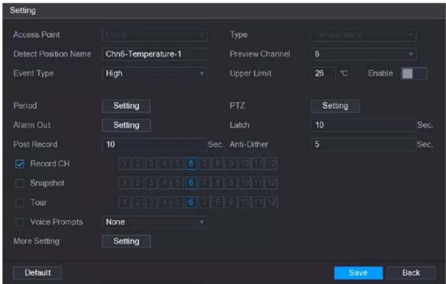Select channel 6 in Snapshot row
Viewport: 446px width, 284px height.
[191, 183]
